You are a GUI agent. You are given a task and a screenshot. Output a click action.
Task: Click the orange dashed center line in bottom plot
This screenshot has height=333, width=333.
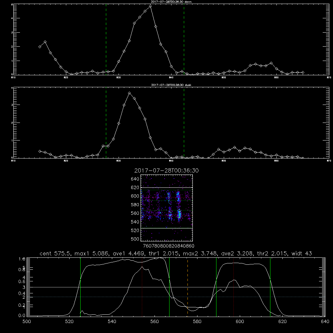187,287
